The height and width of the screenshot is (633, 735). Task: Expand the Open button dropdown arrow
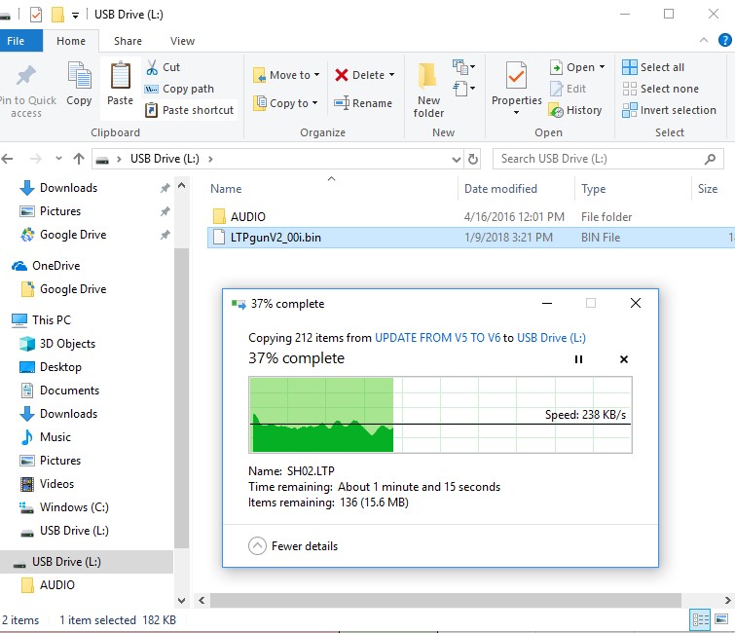pyautogui.click(x=602, y=67)
